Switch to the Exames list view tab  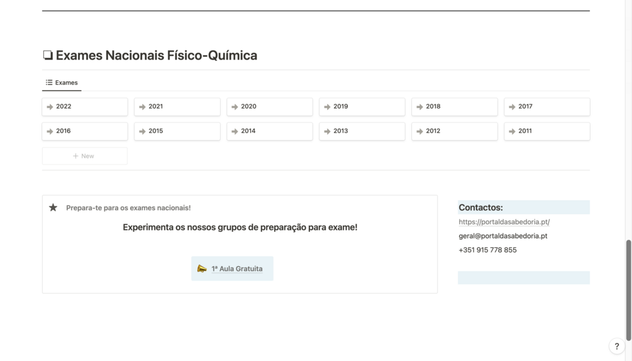click(62, 83)
